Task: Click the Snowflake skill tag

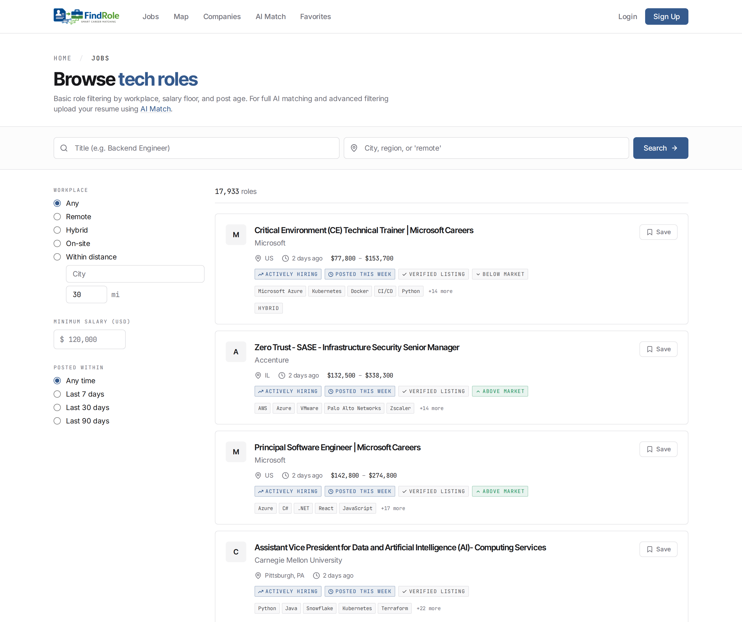Action: click(319, 609)
